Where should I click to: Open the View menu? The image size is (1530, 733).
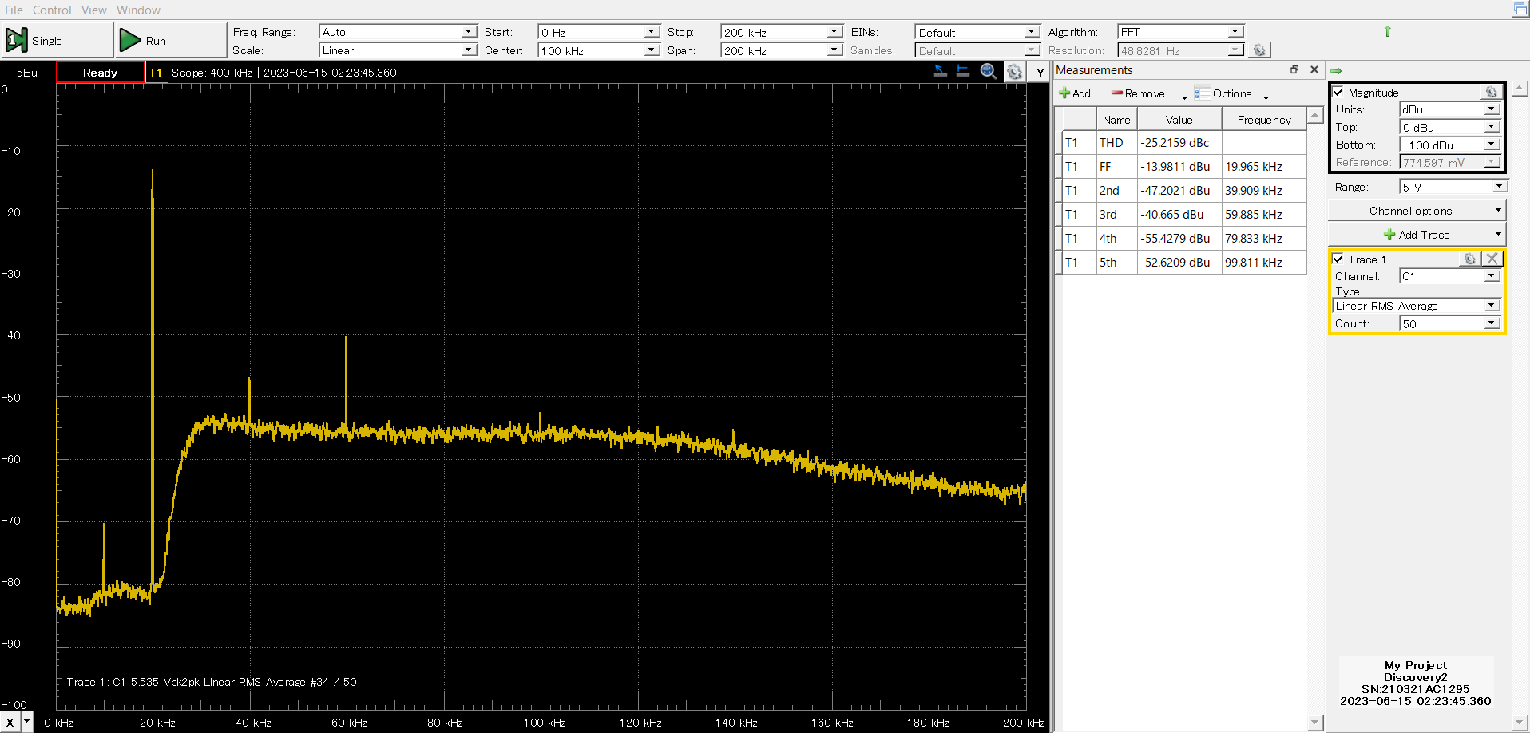pos(93,10)
